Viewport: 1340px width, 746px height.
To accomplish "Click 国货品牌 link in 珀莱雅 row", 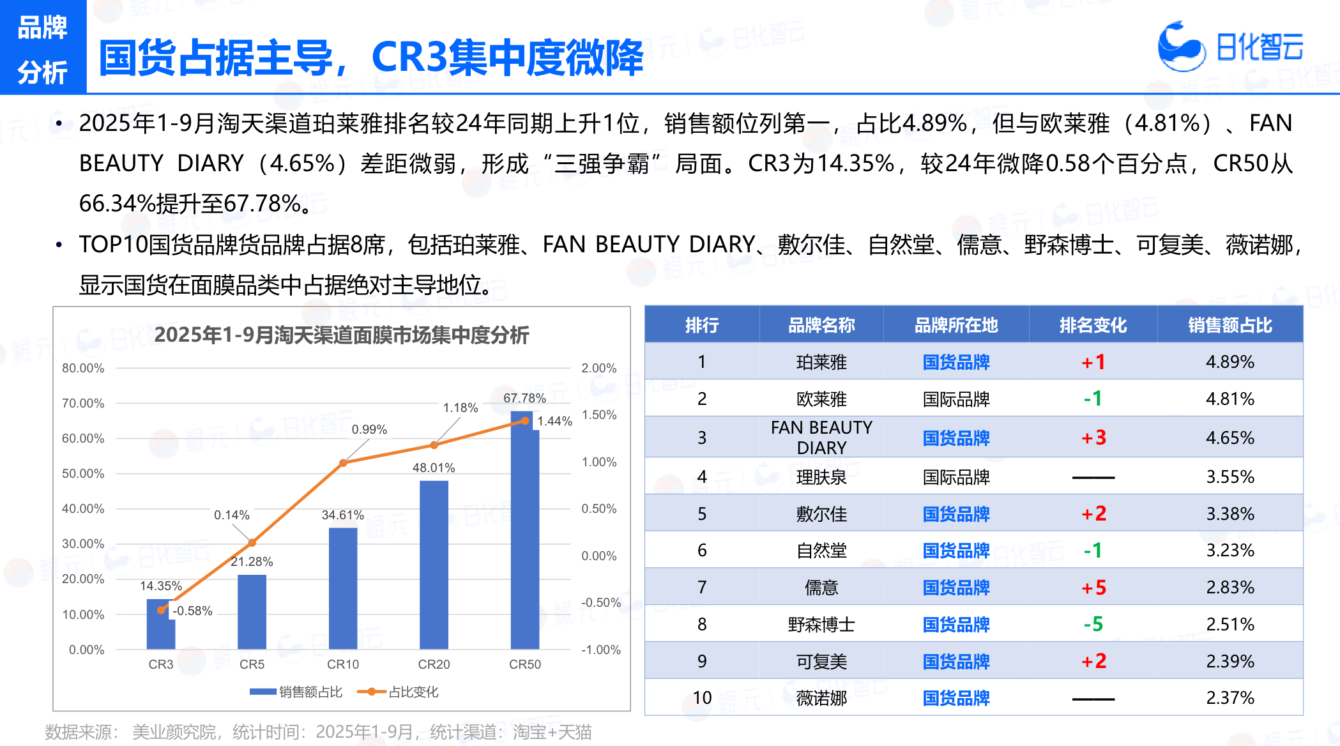I will pyautogui.click(x=956, y=362).
